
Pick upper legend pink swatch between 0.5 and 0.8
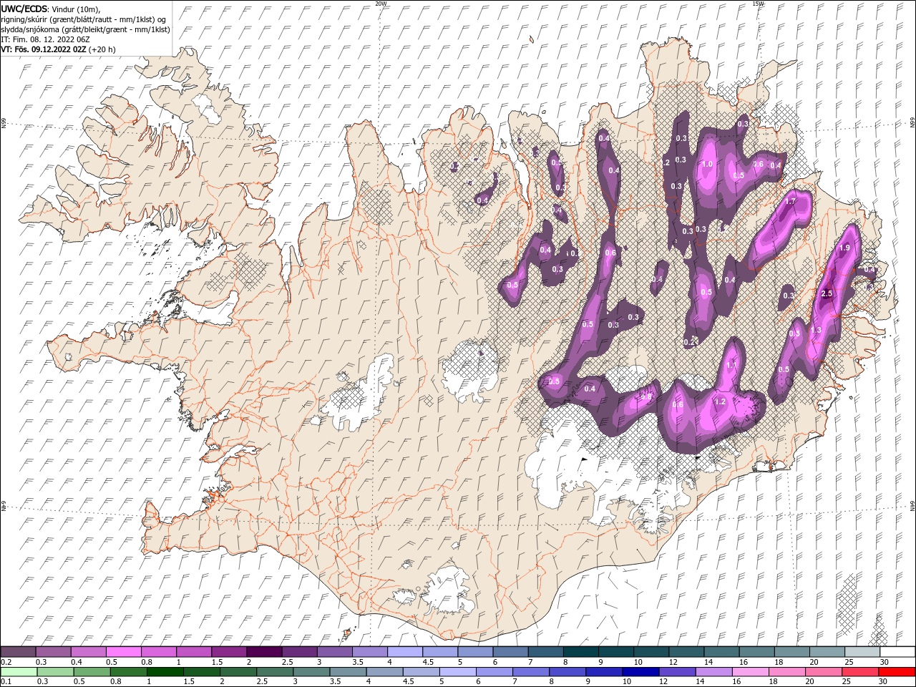pos(124,651)
